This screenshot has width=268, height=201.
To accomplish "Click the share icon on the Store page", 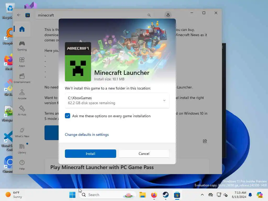I will click(205, 141).
